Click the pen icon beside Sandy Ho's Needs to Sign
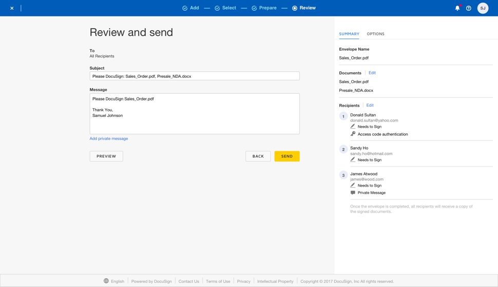The width and height of the screenshot is (498, 287). 353,159
